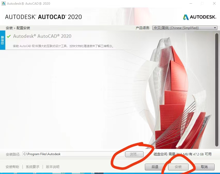Click the 安装路径 label
Image resolution: width=220 pixels, height=174 pixels.
coord(13,154)
